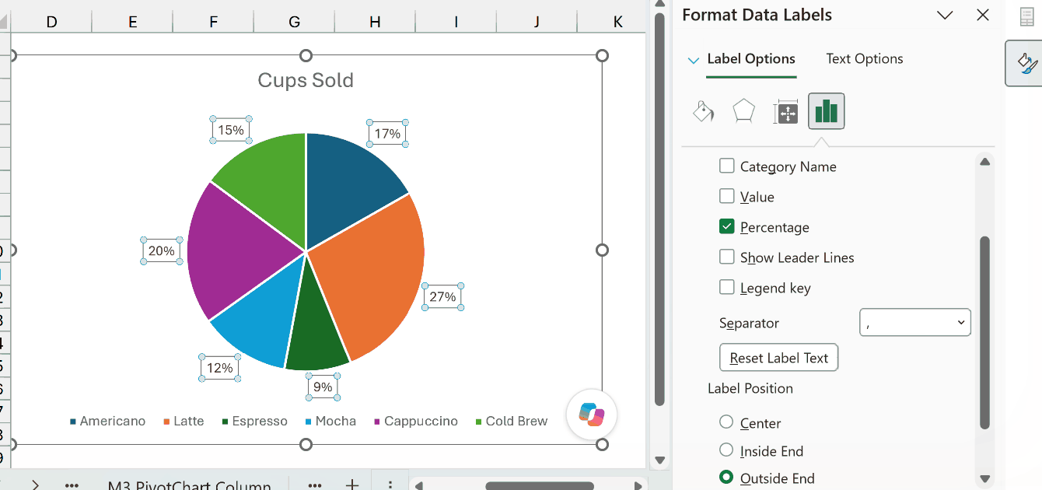The width and height of the screenshot is (1042, 490).
Task: Click the Copilot floating icon
Action: click(x=592, y=414)
